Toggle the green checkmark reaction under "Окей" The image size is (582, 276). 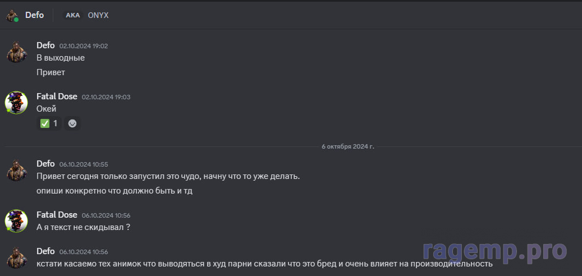[x=49, y=123]
